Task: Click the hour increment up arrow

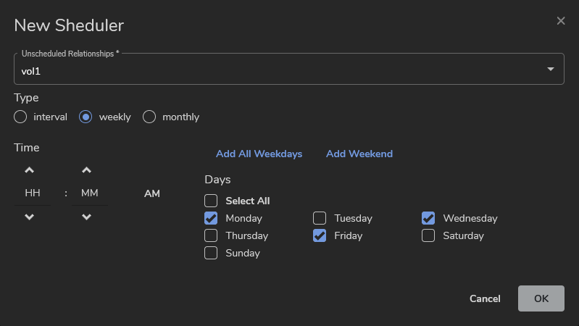Action: 30,171
